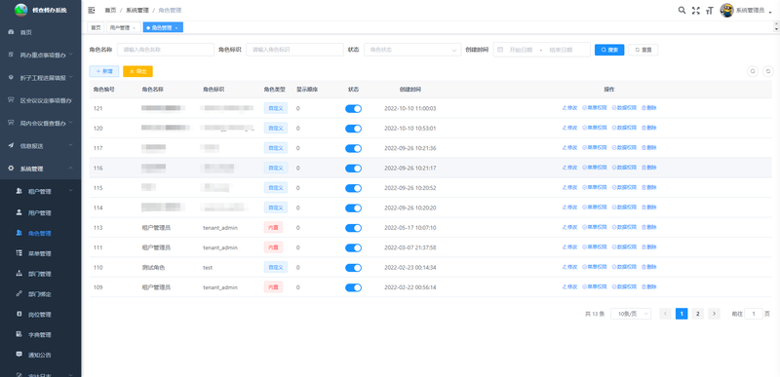Toggle status switch for role 116
780x377 pixels.
click(x=353, y=169)
